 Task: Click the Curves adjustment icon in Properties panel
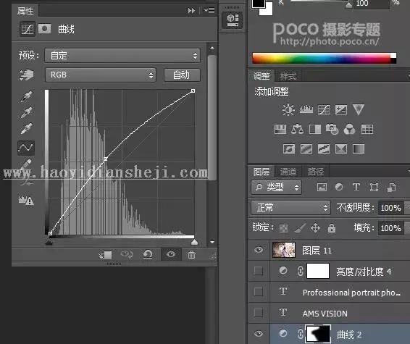[28, 29]
